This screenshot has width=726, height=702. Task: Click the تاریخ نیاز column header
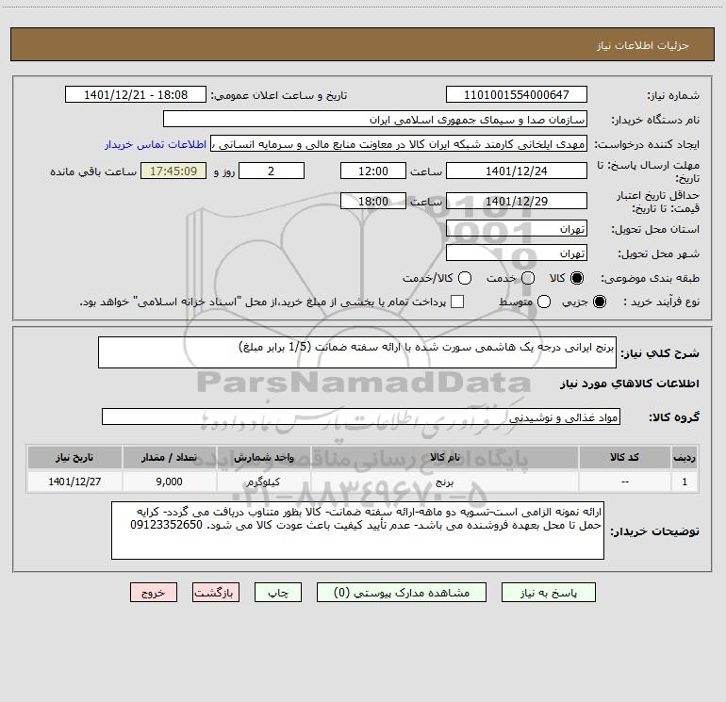point(74,457)
